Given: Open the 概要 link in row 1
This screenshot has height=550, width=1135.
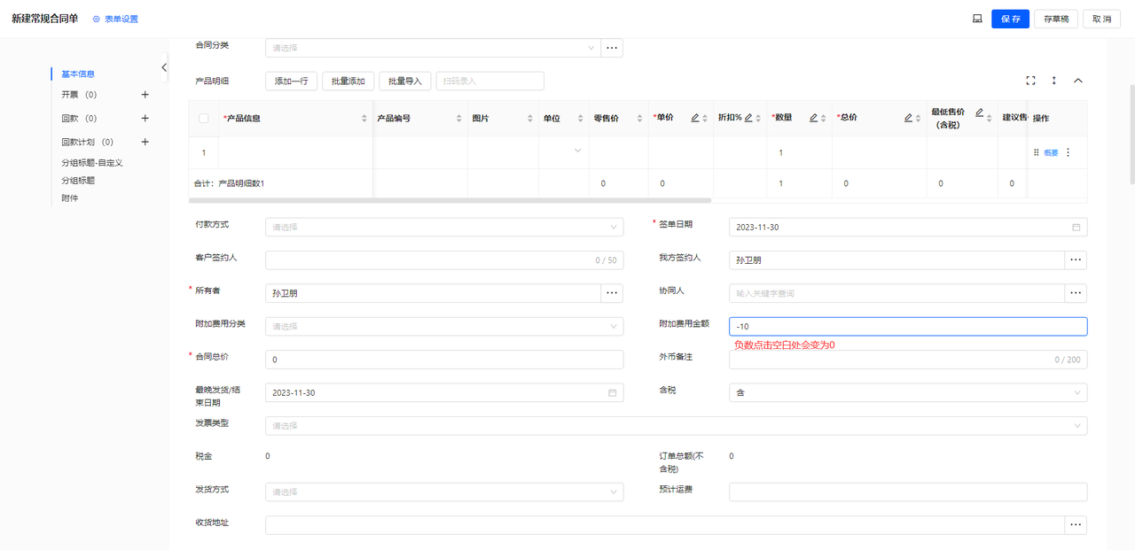Looking at the screenshot, I should (x=1051, y=152).
